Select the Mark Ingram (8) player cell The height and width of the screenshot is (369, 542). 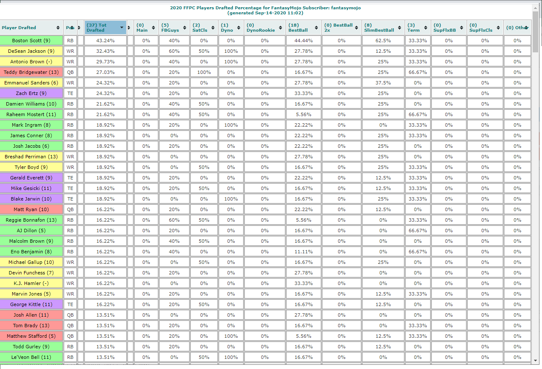click(31, 125)
